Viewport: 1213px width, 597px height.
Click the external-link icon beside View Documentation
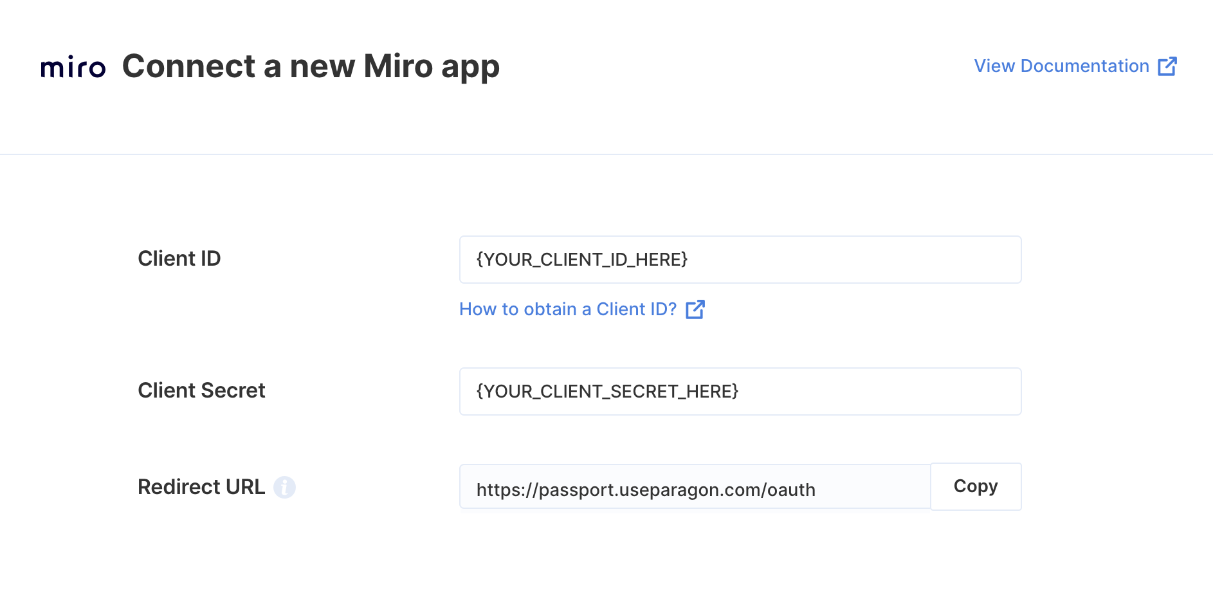pos(1167,66)
